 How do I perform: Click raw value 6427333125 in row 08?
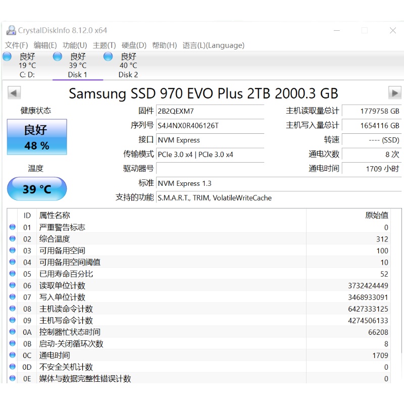pos(368,309)
